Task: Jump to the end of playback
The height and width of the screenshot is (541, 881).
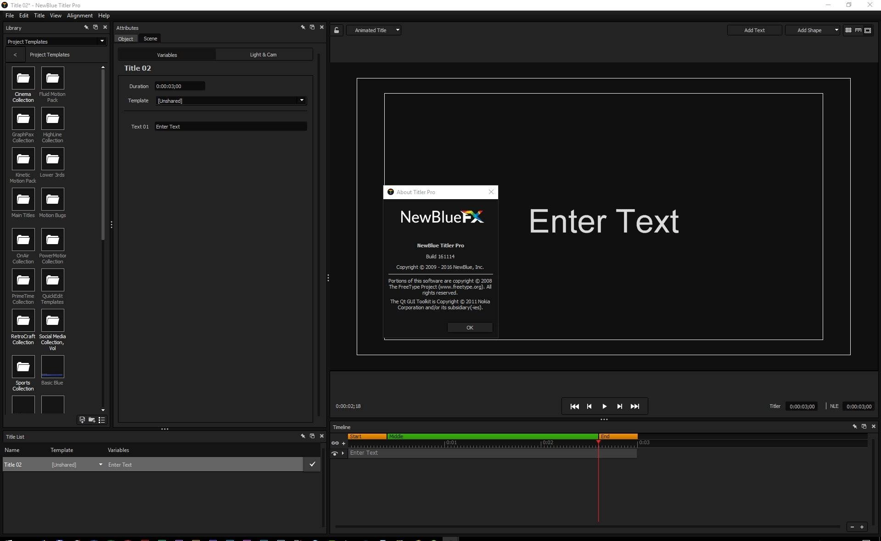Action: coord(635,407)
